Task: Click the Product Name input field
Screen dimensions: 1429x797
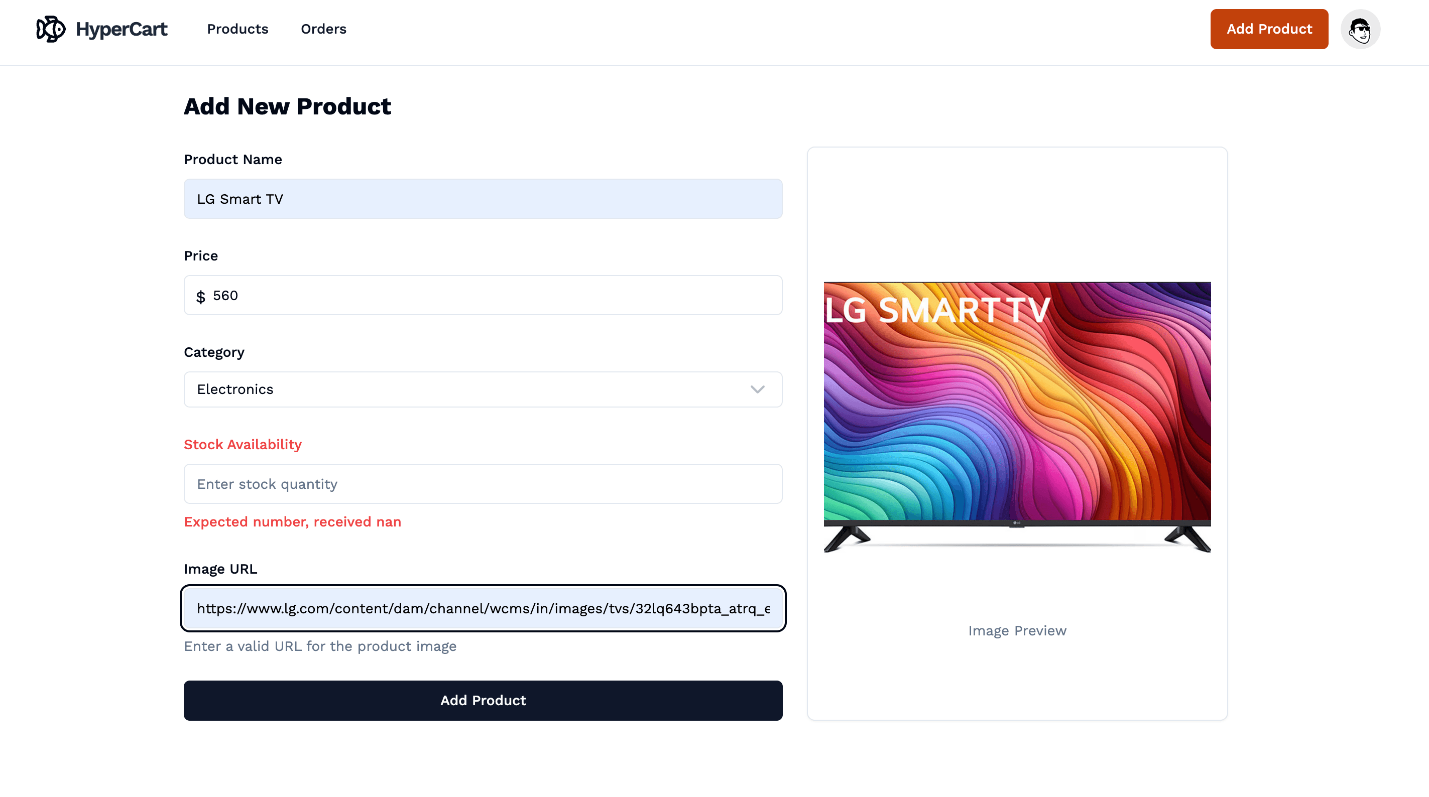Action: [x=483, y=199]
